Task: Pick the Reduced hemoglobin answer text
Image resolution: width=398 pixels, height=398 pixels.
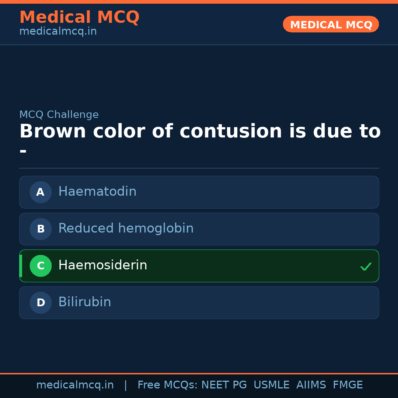Action: [126, 228]
